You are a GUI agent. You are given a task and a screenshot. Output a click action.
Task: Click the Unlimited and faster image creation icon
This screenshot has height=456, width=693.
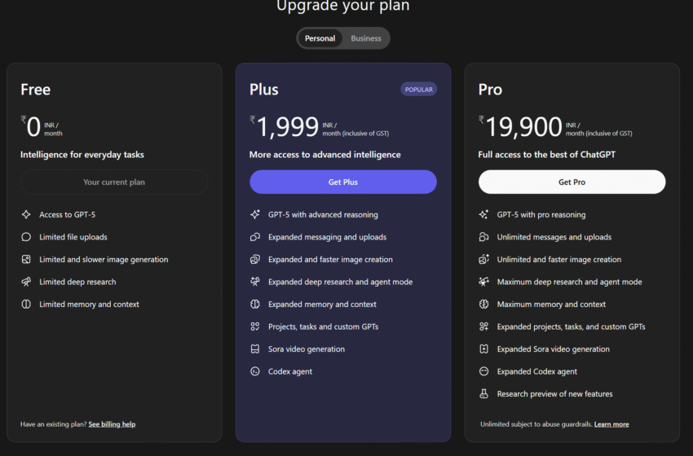pyautogui.click(x=484, y=260)
